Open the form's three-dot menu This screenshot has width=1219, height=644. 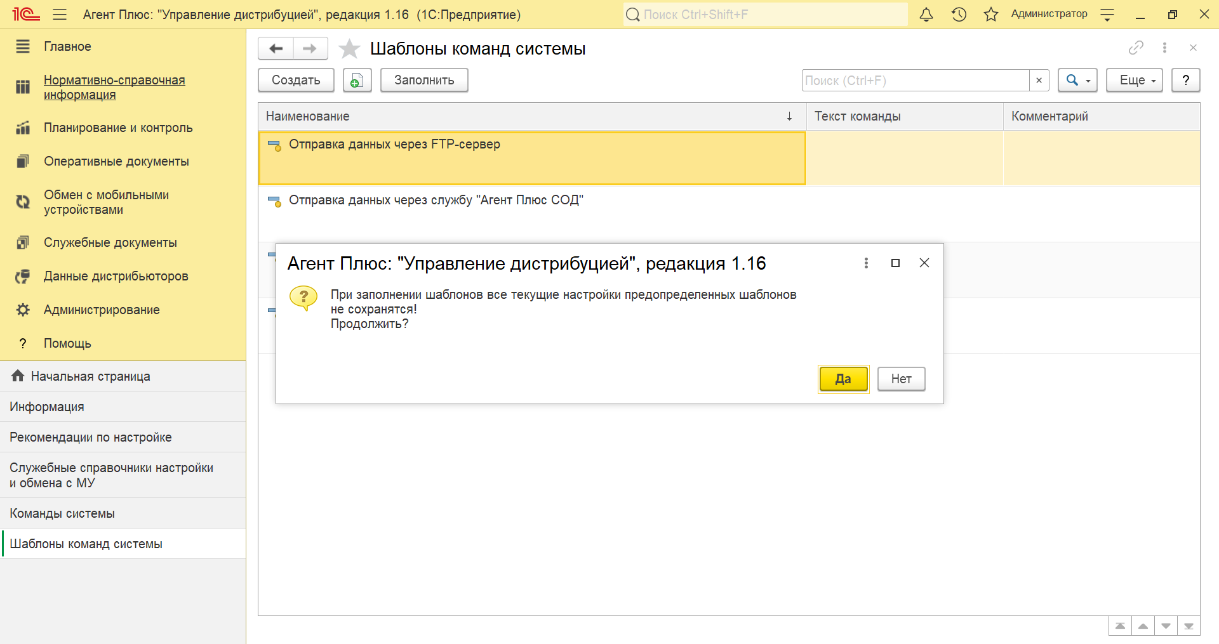pos(1164,48)
